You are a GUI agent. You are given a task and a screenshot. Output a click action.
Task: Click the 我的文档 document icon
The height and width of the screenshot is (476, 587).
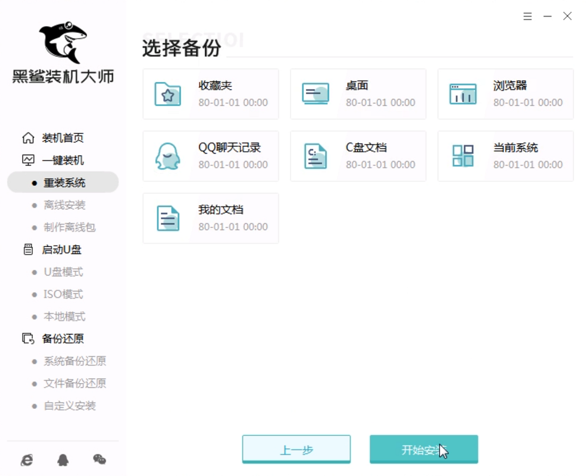pyautogui.click(x=168, y=218)
